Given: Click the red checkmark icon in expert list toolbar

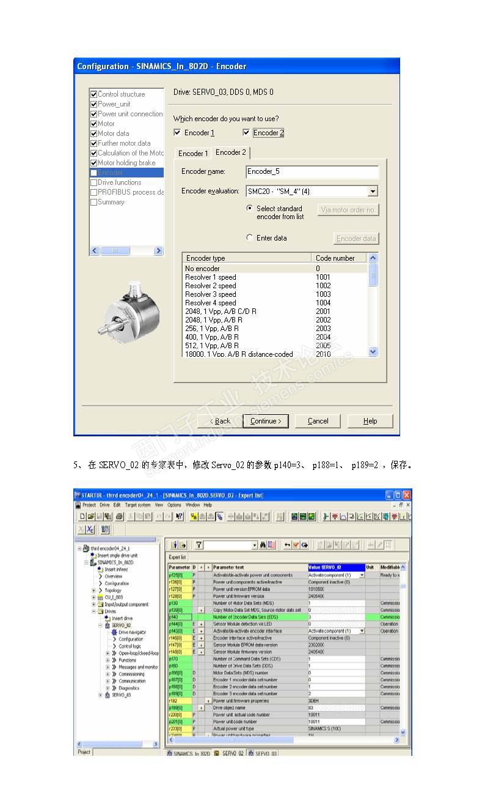Looking at the screenshot, I should [x=296, y=545].
